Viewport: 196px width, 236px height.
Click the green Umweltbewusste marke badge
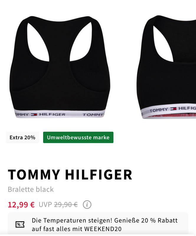(78, 137)
